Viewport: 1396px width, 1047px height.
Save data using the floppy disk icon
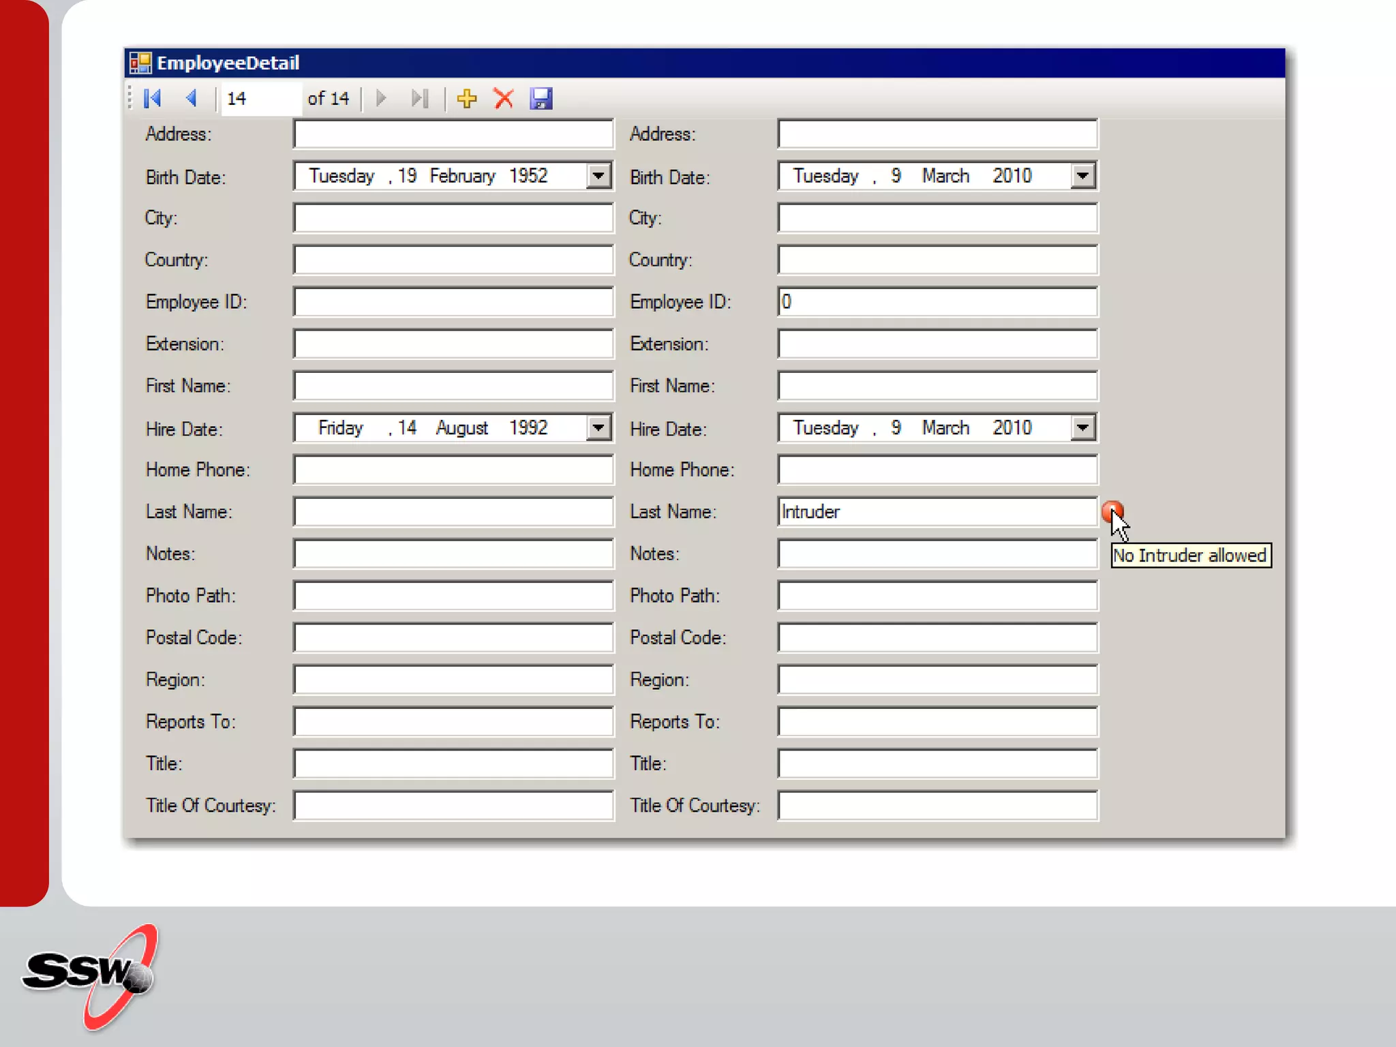(541, 98)
